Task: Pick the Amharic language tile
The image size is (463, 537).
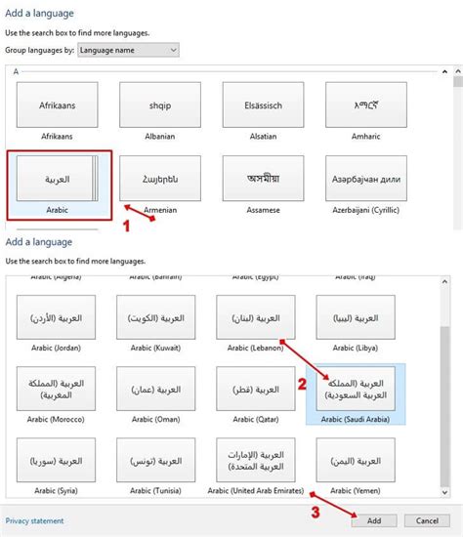Action: (366, 104)
